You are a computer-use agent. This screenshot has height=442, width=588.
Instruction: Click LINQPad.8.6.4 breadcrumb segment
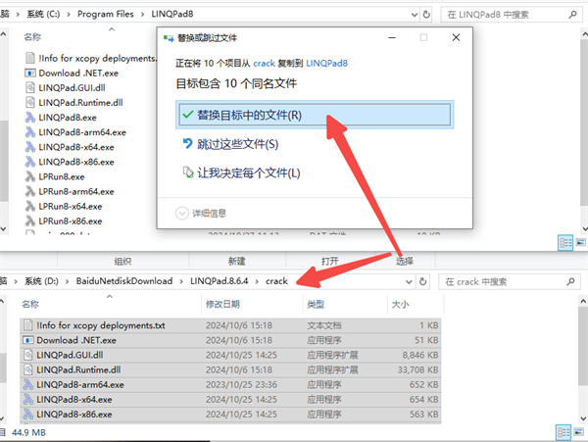point(219,281)
